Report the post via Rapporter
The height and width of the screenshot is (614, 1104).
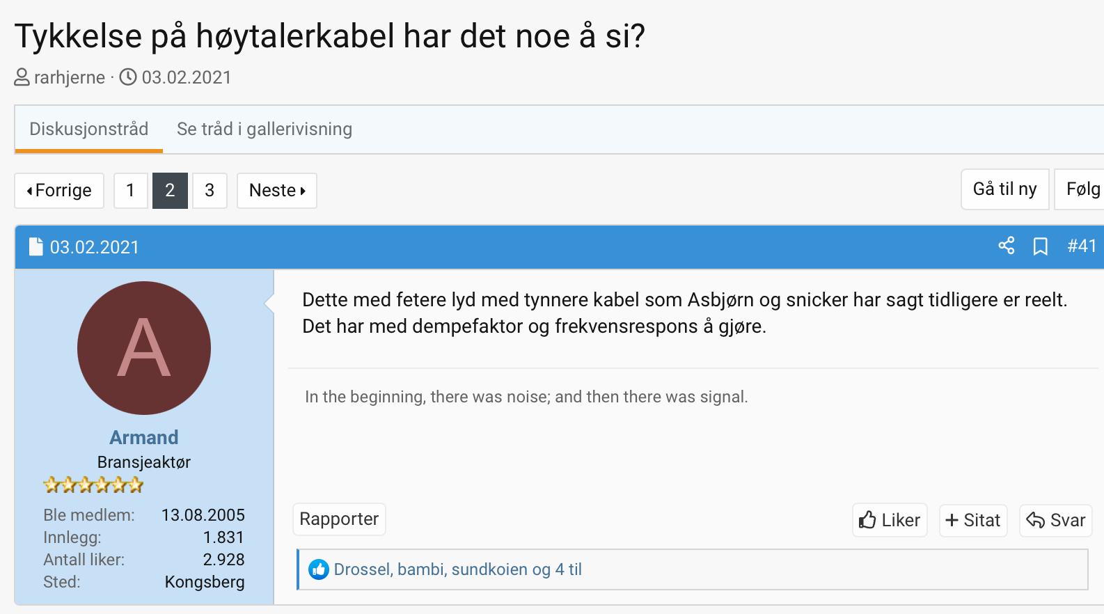click(x=339, y=519)
